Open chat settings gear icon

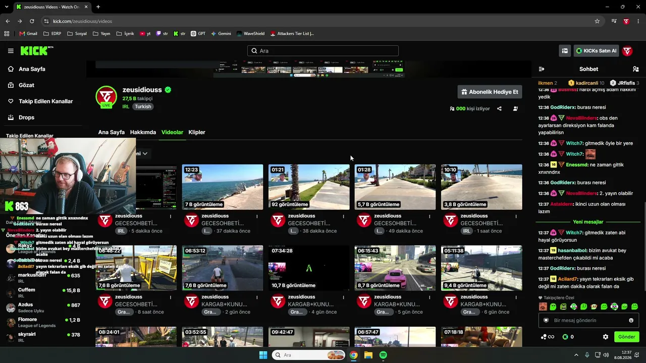[x=606, y=337]
